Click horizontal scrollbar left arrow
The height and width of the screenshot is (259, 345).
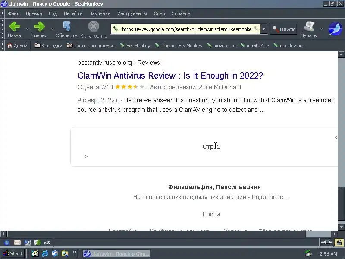tap(3, 234)
